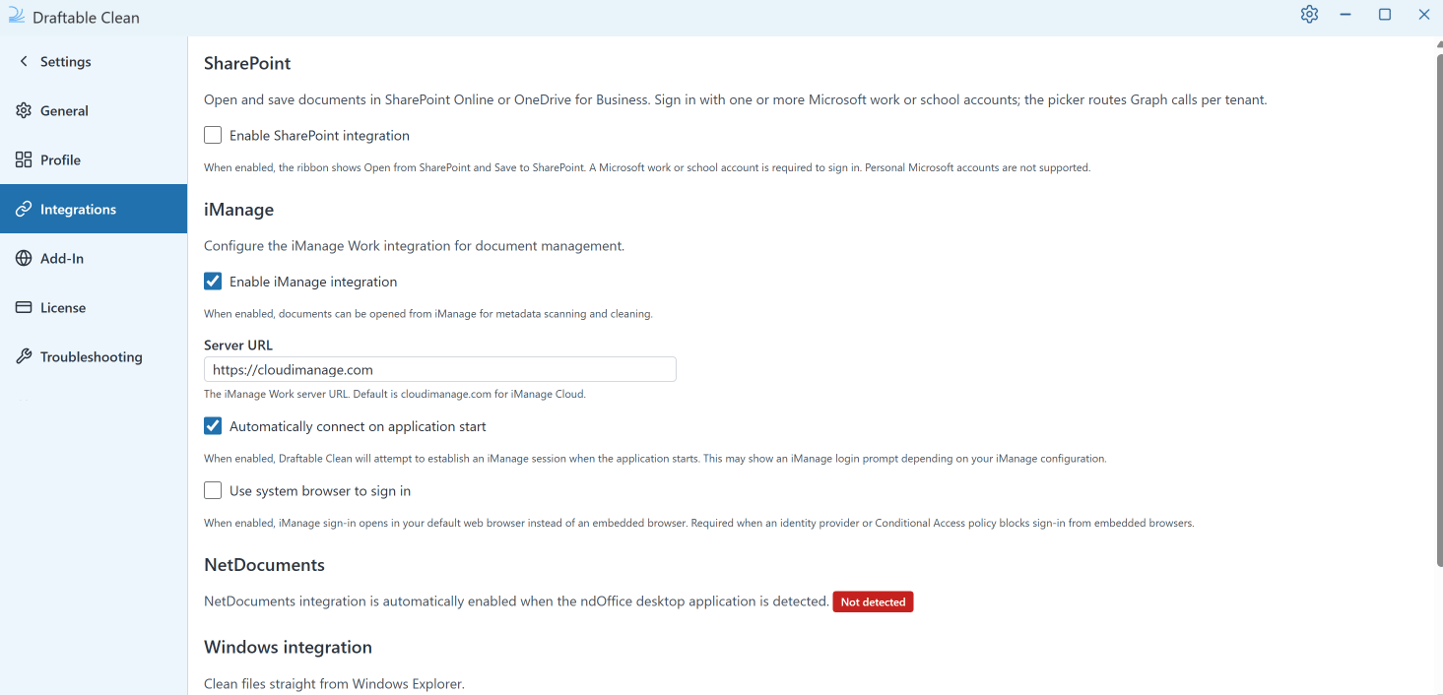This screenshot has width=1443, height=695.
Task: Uncheck Enable iManage integration
Action: pos(213,281)
